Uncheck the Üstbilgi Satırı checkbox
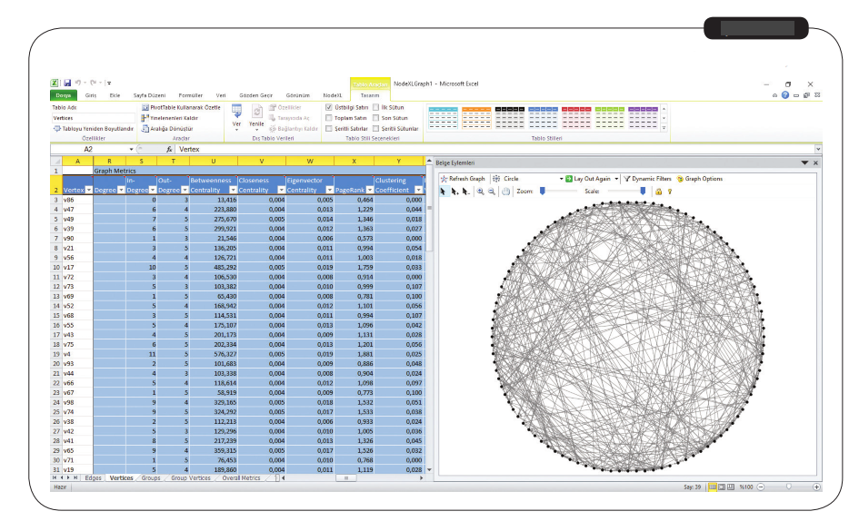Viewport: 859px width, 531px height. tap(329, 107)
